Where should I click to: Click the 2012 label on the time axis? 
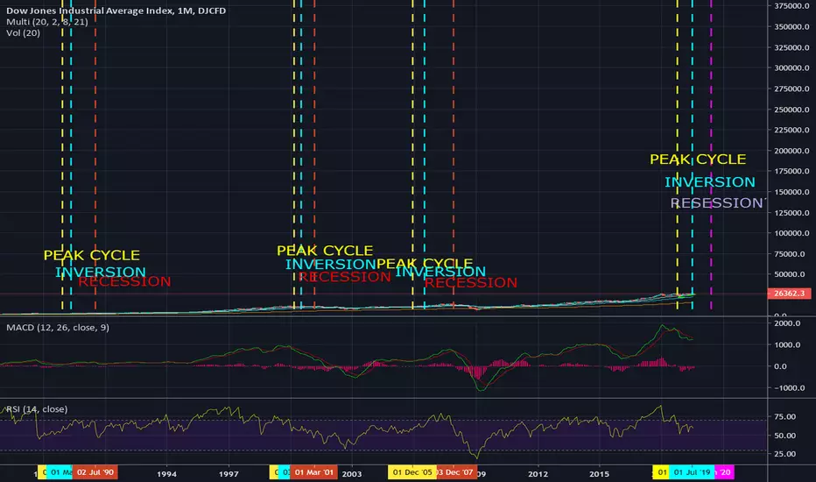tap(538, 473)
